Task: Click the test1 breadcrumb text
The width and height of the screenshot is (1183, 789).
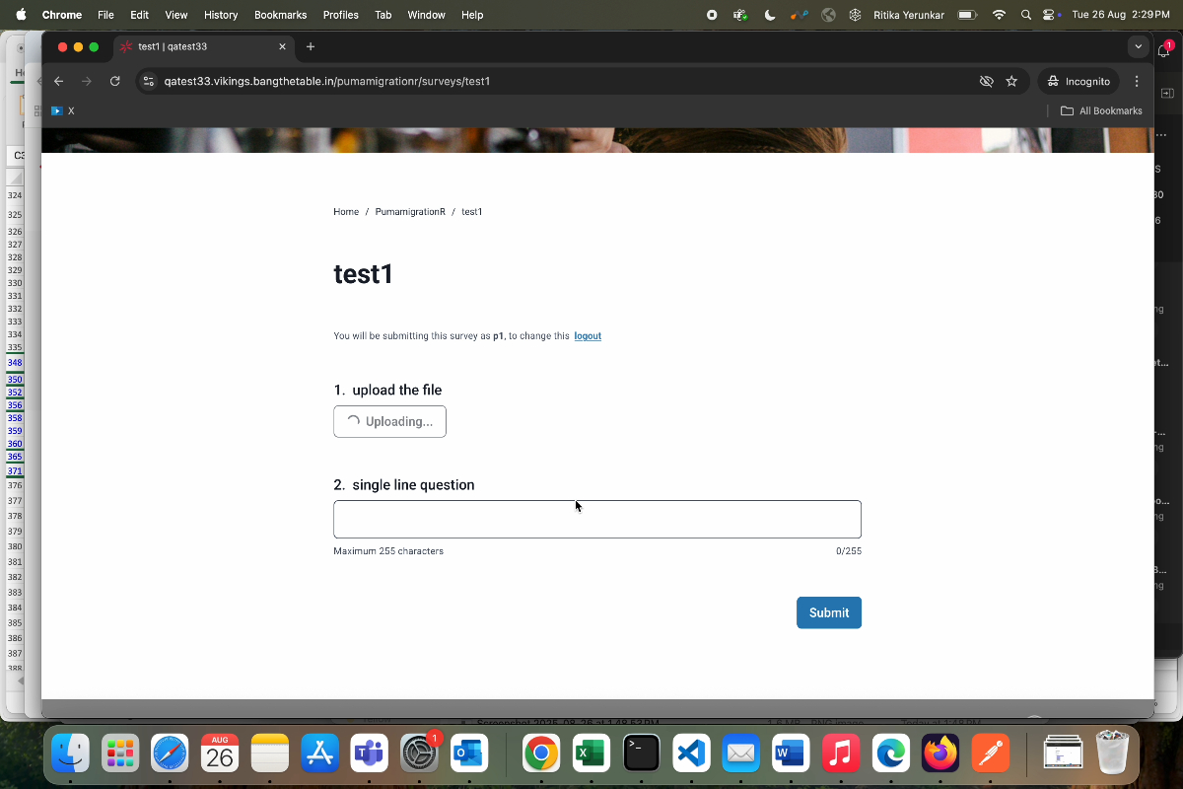Action: coord(472,212)
